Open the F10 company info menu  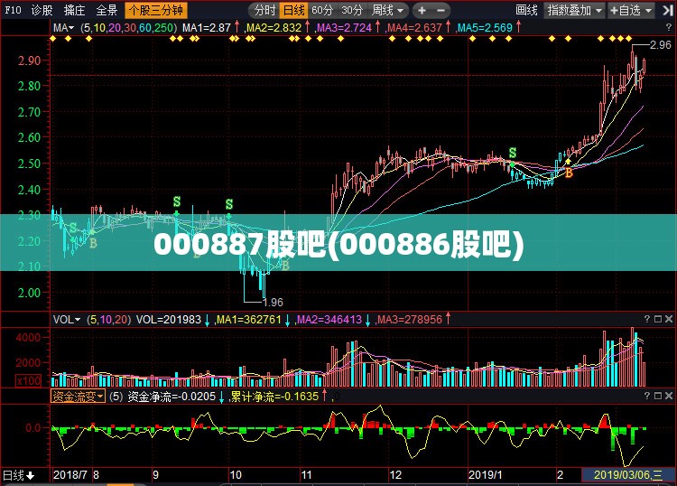pyautogui.click(x=13, y=10)
